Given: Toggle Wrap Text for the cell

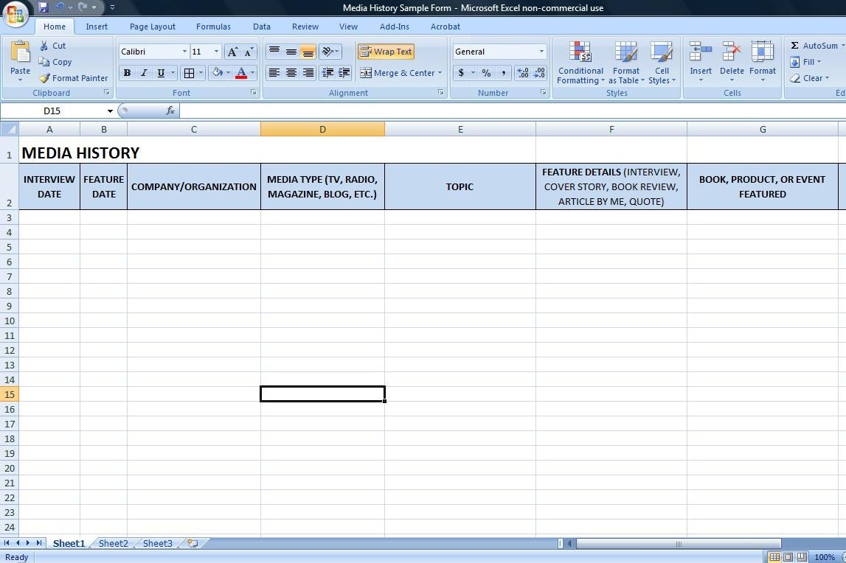Looking at the screenshot, I should pos(386,52).
